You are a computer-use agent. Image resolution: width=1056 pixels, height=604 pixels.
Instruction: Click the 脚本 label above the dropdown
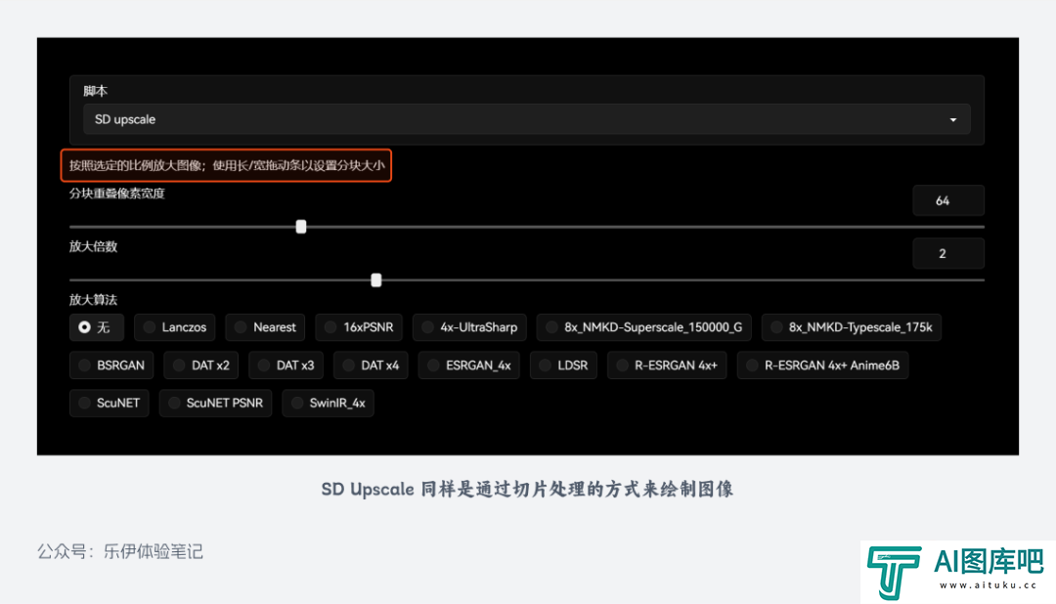96,91
